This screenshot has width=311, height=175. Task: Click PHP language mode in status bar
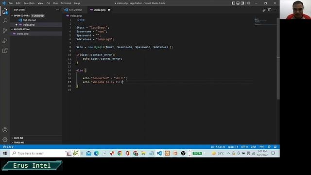tap(262, 147)
